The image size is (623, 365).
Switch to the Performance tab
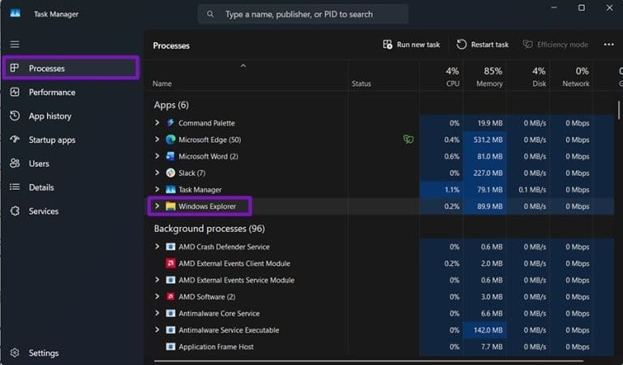71,92
